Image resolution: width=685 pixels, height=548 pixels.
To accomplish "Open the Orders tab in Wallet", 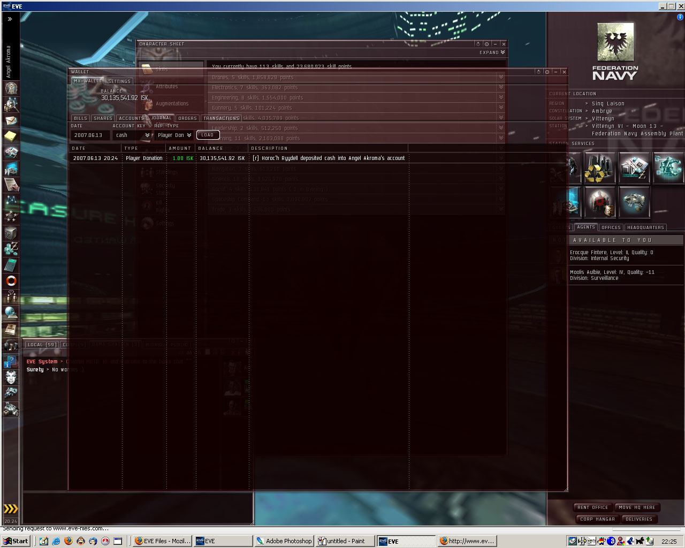I will [x=187, y=118].
